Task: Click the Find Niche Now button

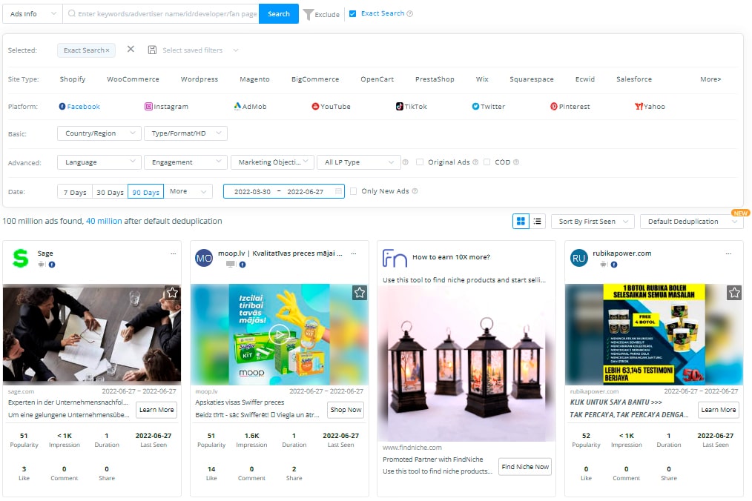Action: [525, 466]
